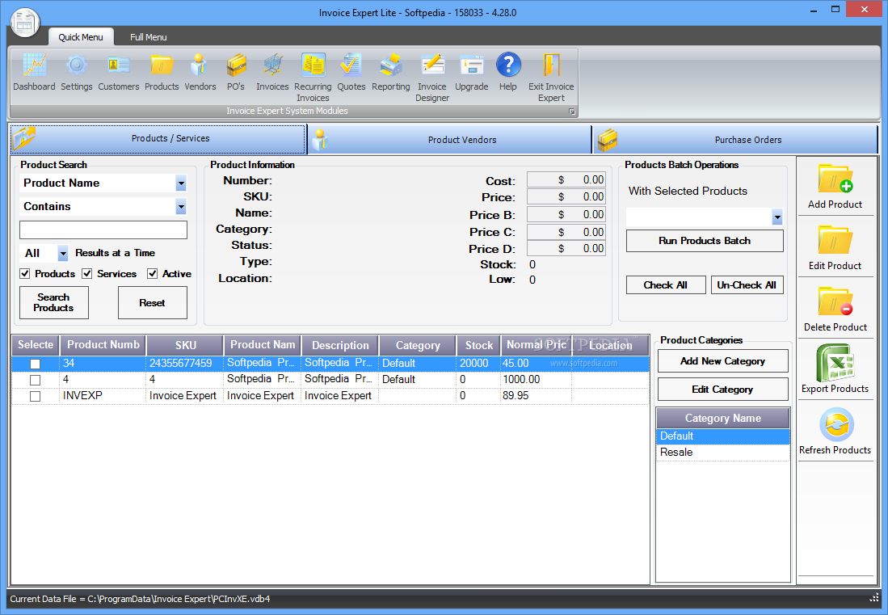The height and width of the screenshot is (615, 888).
Task: Open the Product Name search field dropdown
Action: point(181,183)
